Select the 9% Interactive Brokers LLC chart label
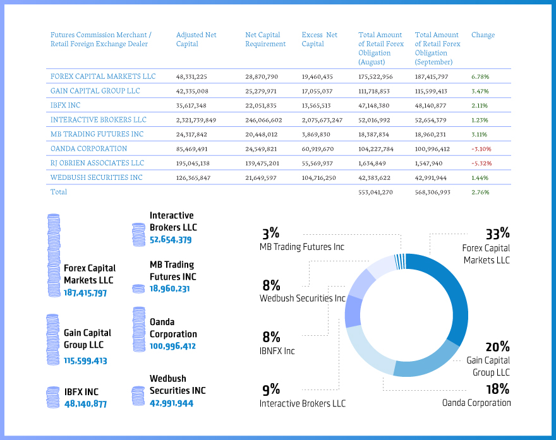Screen dimensions: 556x440 coord(302,396)
